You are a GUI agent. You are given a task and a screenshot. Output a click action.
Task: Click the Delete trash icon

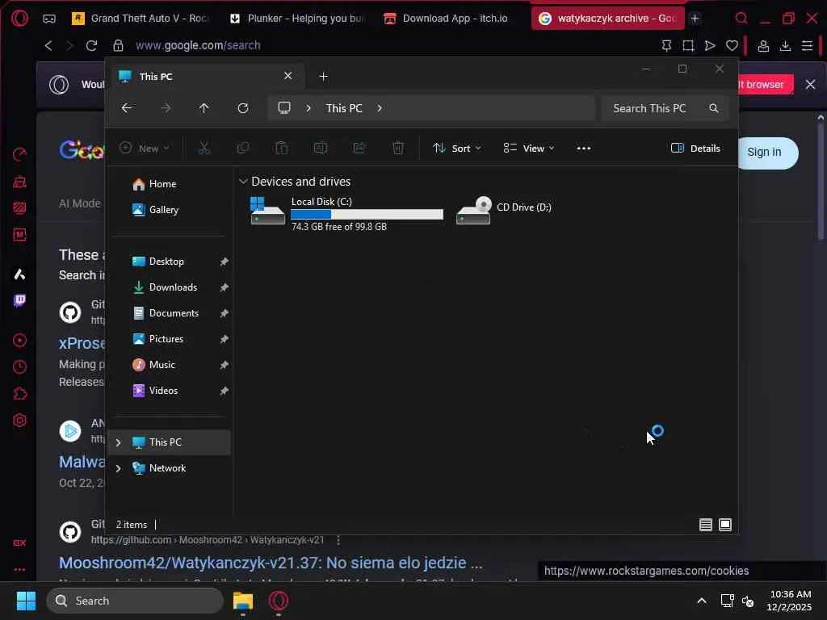pos(398,149)
